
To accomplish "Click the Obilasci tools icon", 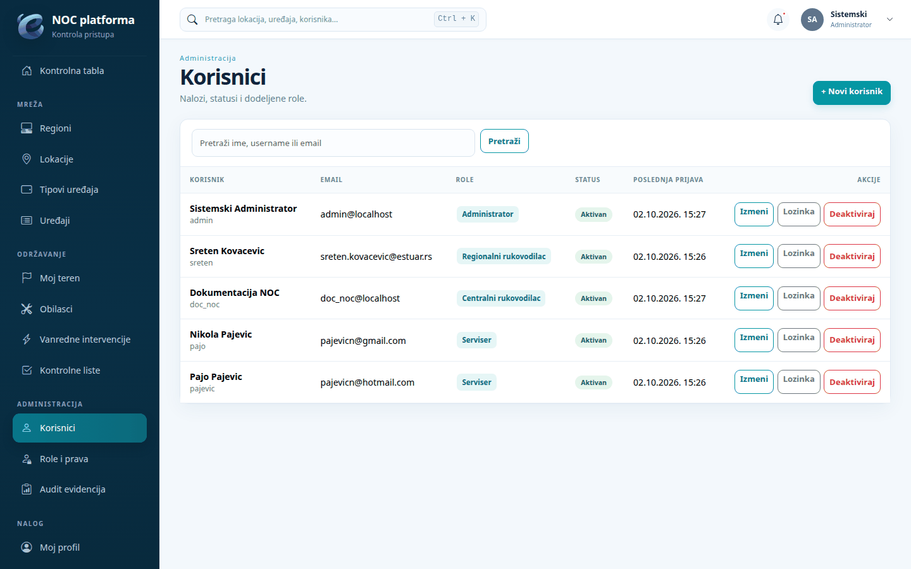I will click(x=27, y=309).
